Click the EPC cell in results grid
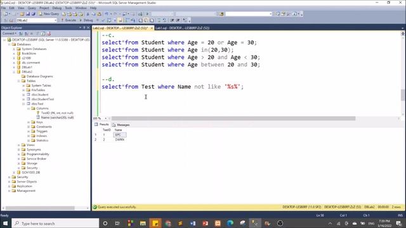This screenshot has height=228, width=406. [x=120, y=135]
